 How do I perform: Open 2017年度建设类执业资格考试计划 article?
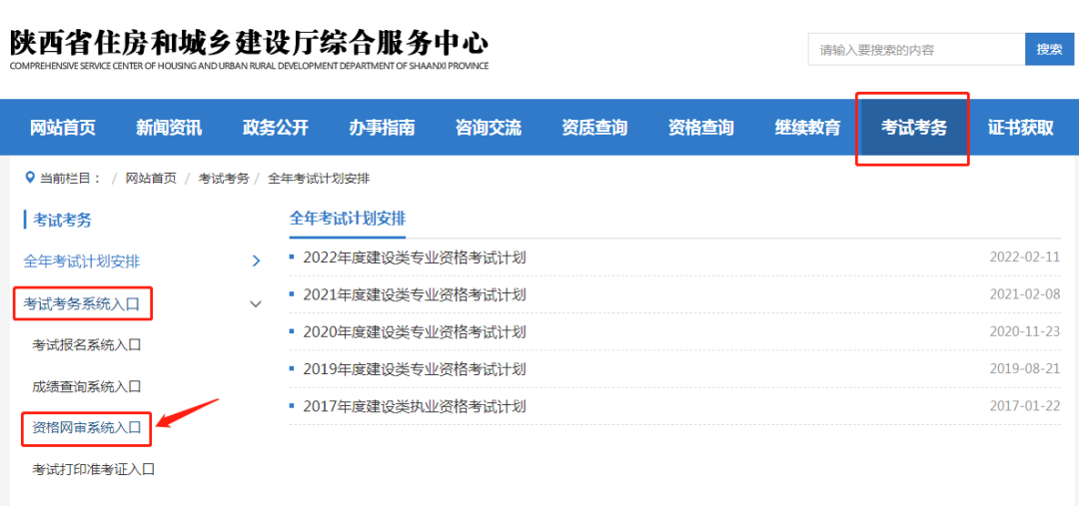coord(415,406)
